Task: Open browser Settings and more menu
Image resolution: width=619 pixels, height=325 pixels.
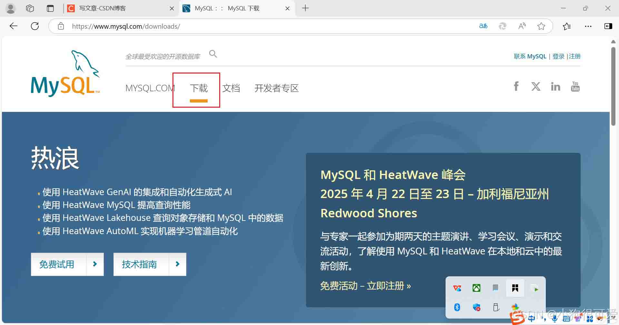Action: [x=588, y=26]
